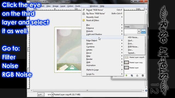
Task: Expand the Distorts submenu
Action: coord(103,31)
